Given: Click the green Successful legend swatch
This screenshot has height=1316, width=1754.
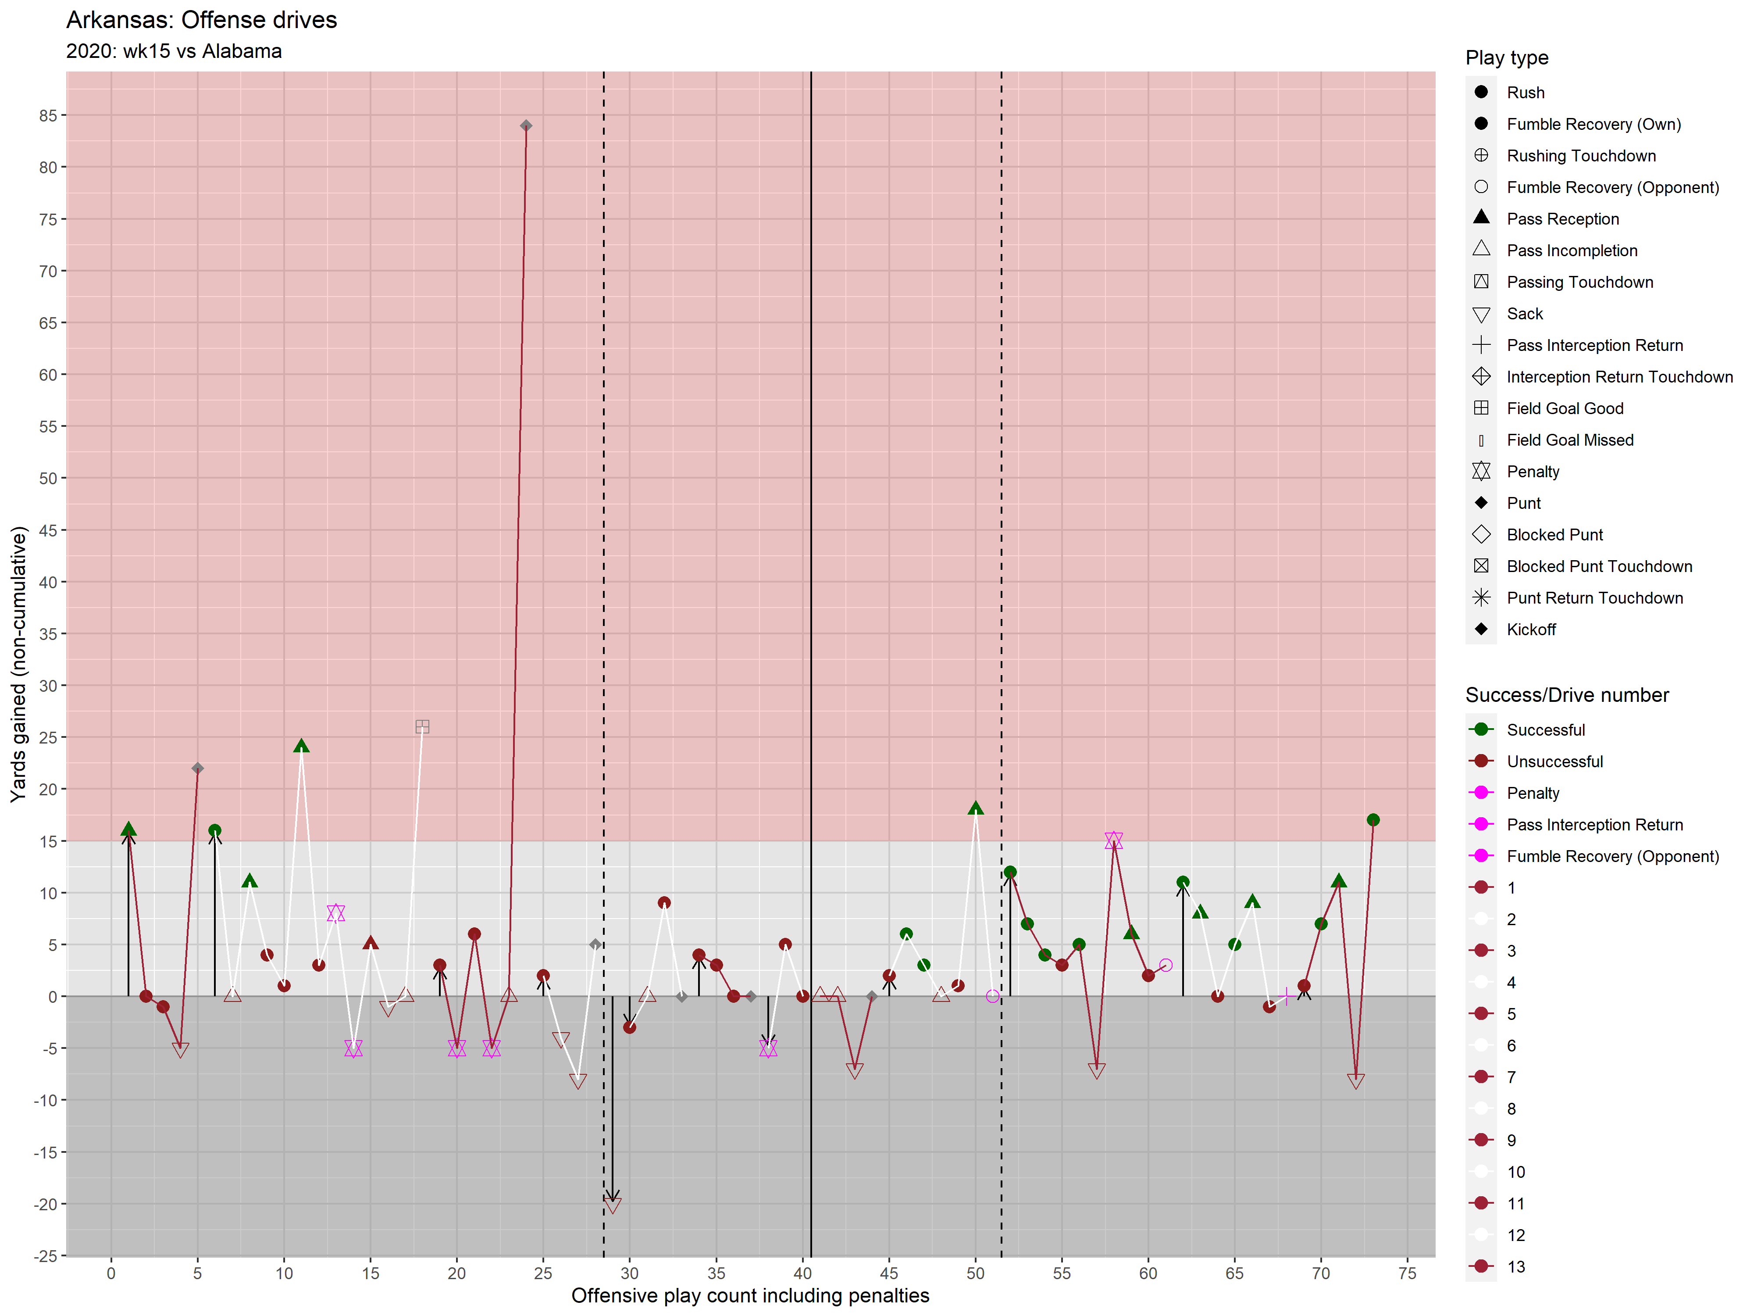Looking at the screenshot, I should [x=1480, y=730].
